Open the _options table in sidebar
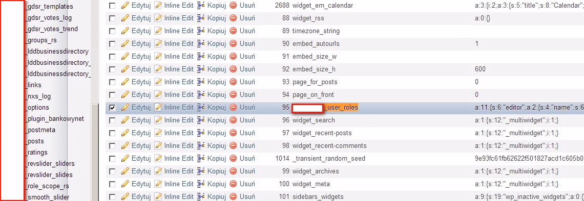 pyautogui.click(x=37, y=107)
